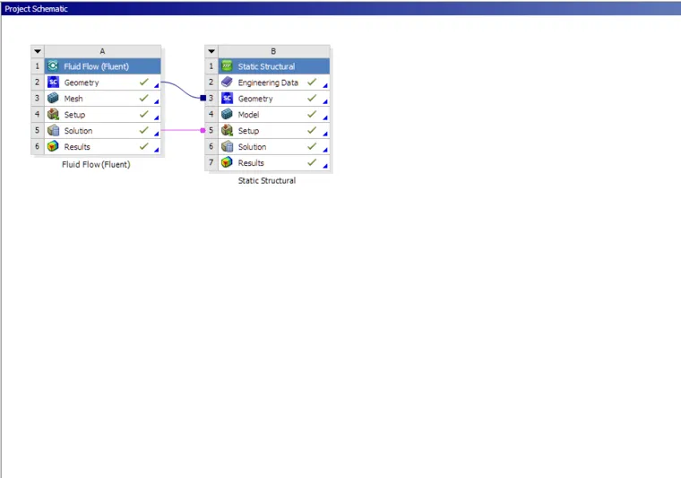Click the green checkmark on A Setup

tap(143, 114)
